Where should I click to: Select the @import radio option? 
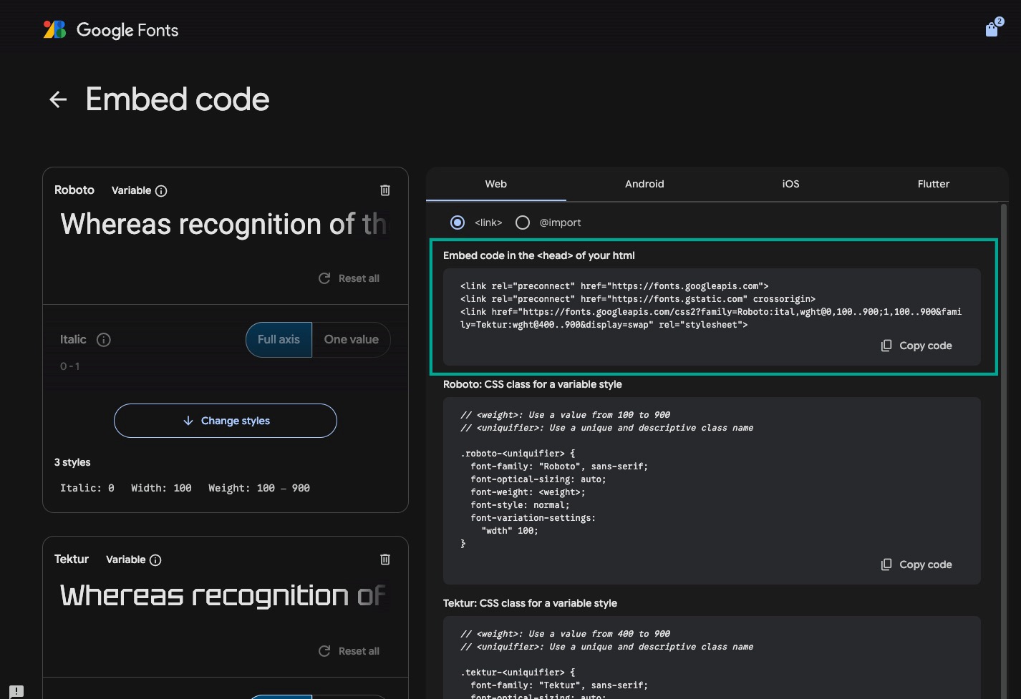[523, 223]
